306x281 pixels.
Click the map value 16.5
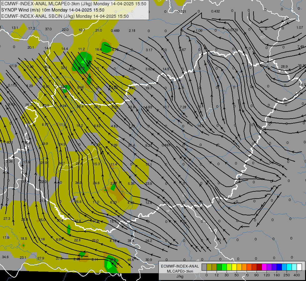201,126
